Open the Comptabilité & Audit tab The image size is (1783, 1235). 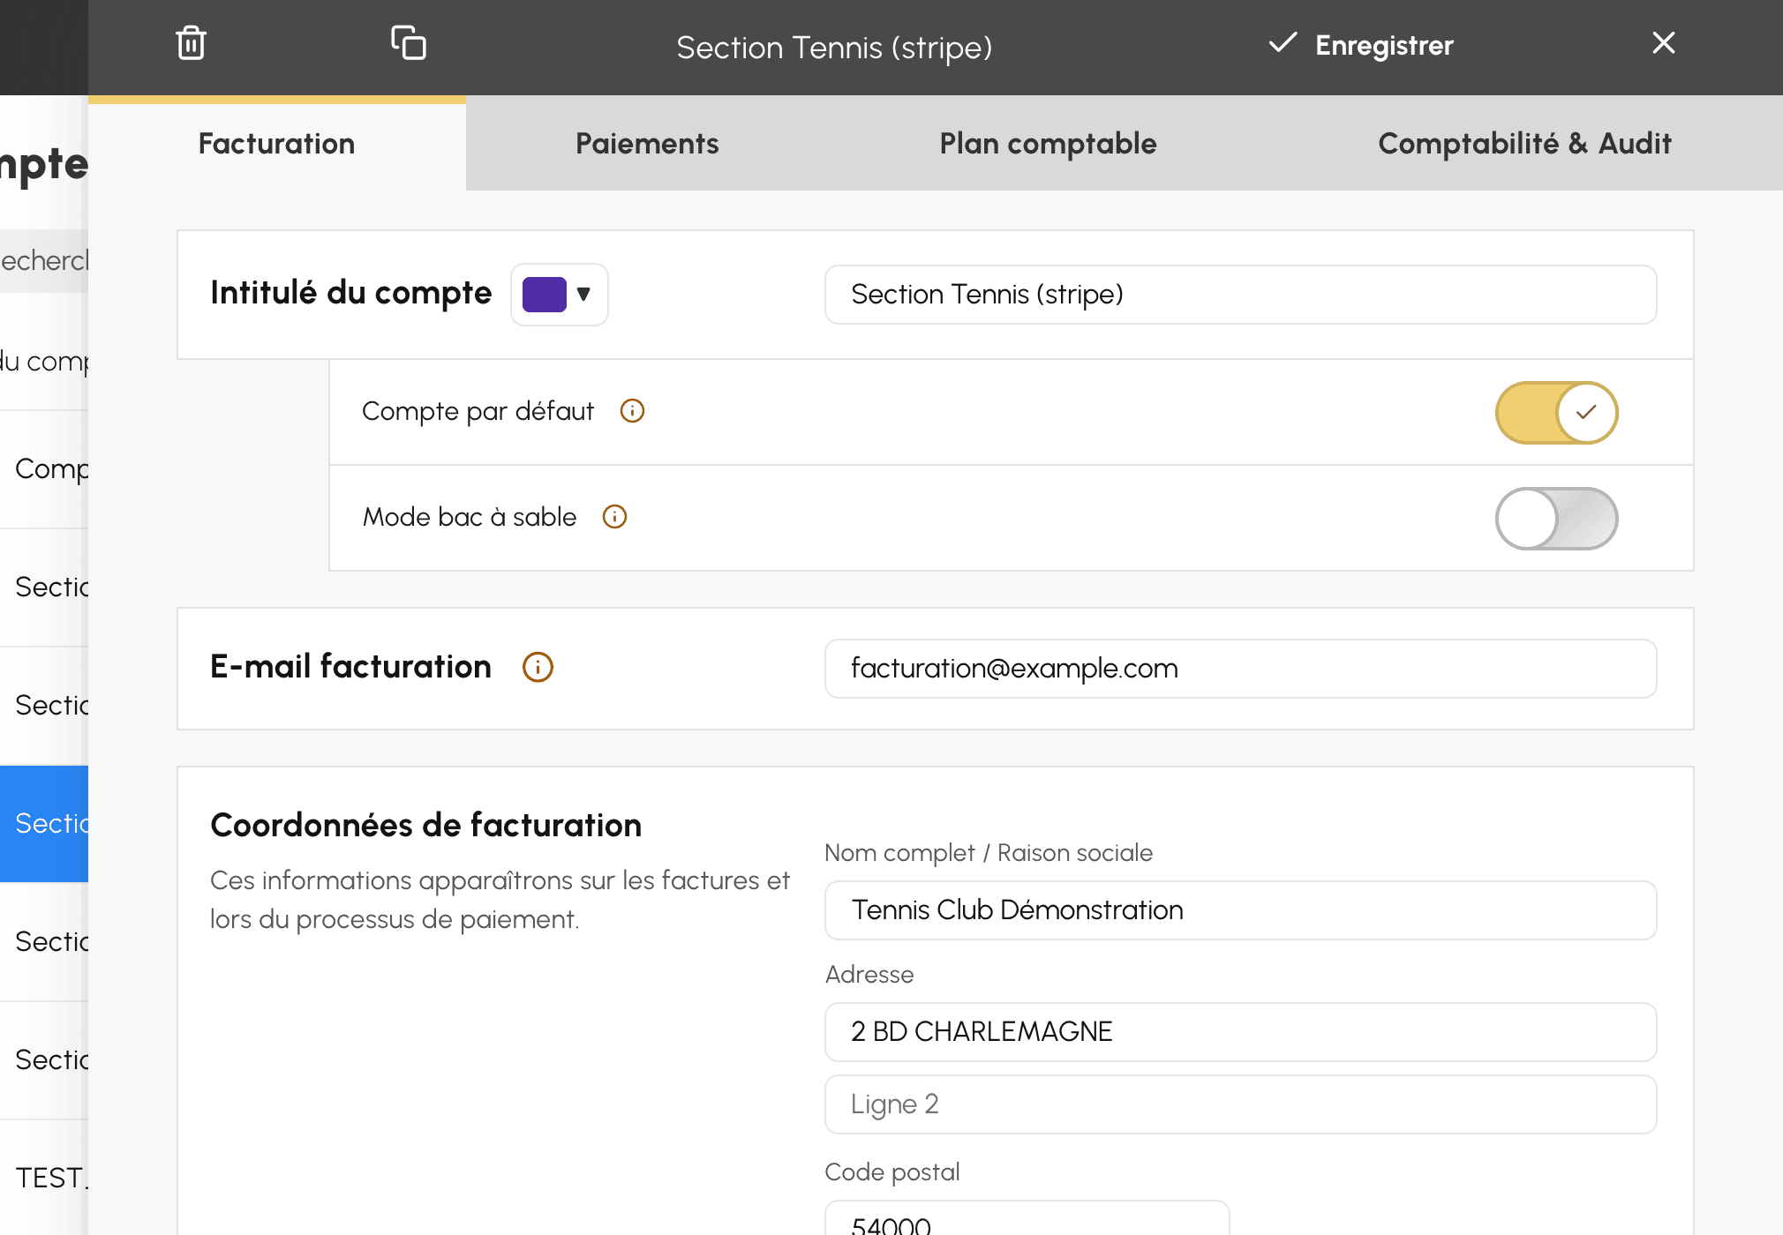coord(1525,144)
